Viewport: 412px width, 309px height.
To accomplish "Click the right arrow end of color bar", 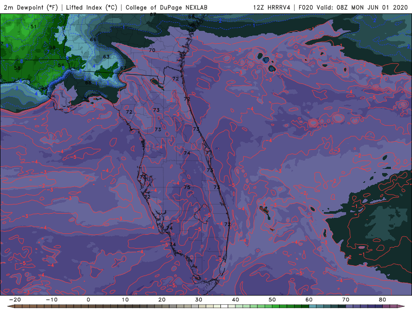I will click(x=402, y=306).
